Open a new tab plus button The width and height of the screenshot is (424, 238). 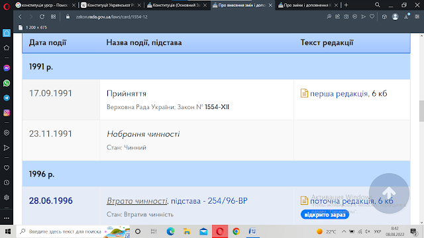346,5
